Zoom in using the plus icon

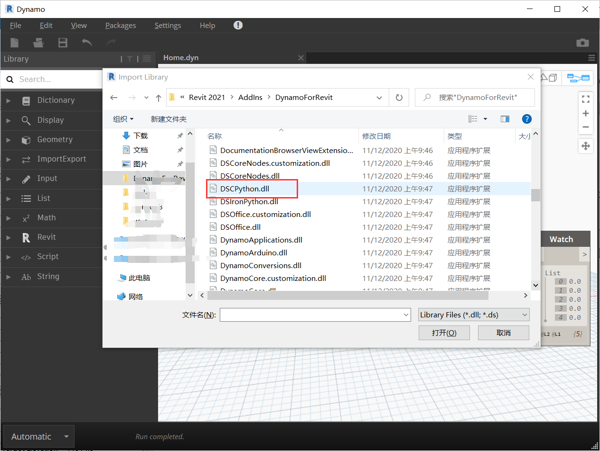[x=585, y=113]
